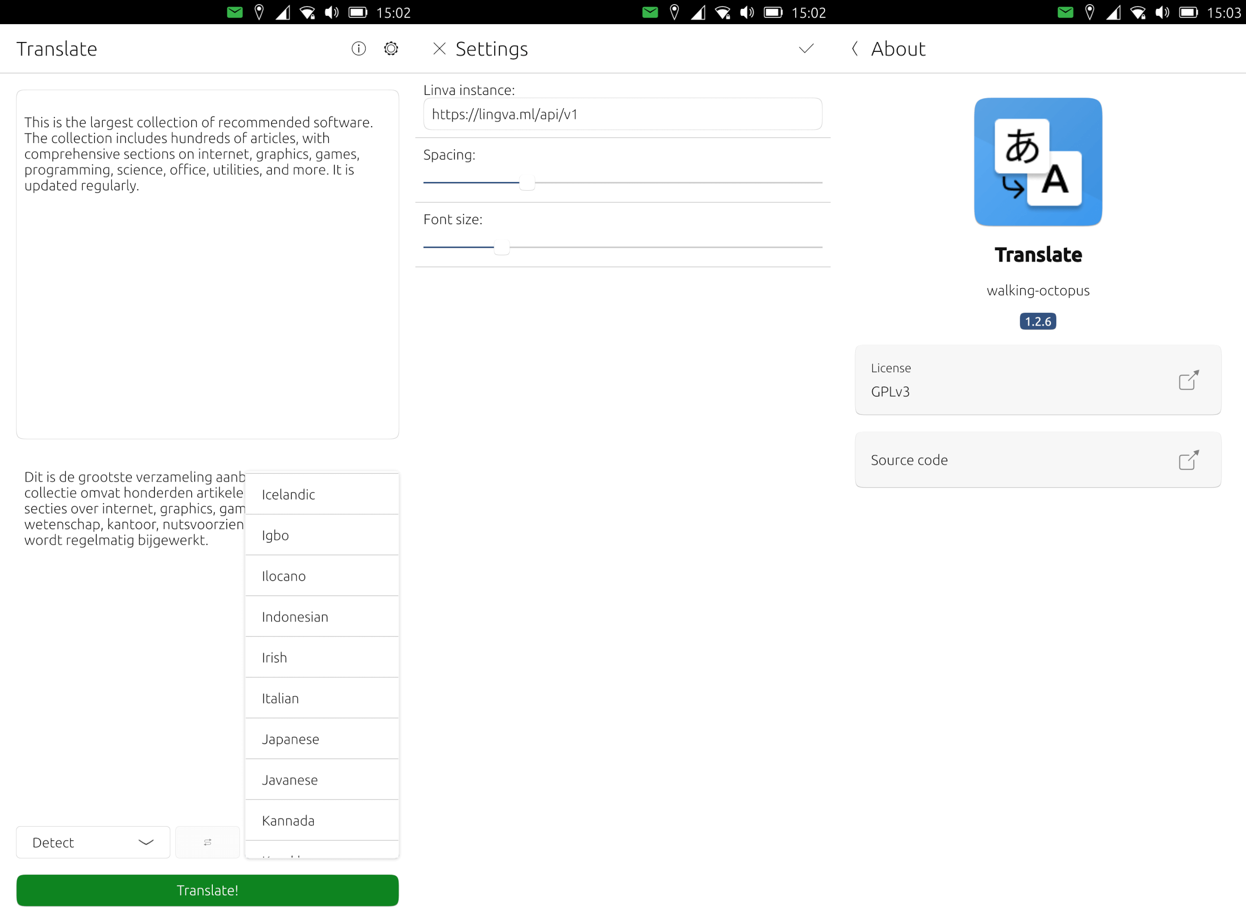Pick Japanese in the language list

pyautogui.click(x=322, y=739)
